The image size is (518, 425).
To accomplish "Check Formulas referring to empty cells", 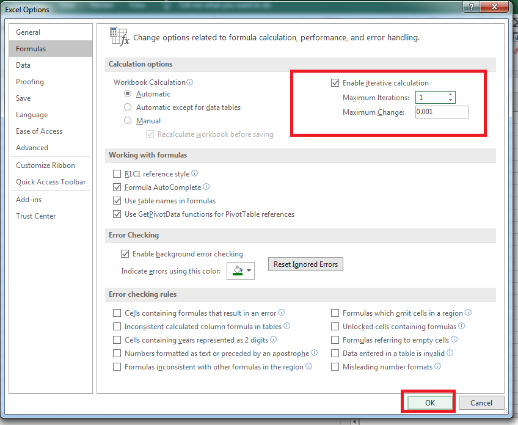I will (335, 340).
